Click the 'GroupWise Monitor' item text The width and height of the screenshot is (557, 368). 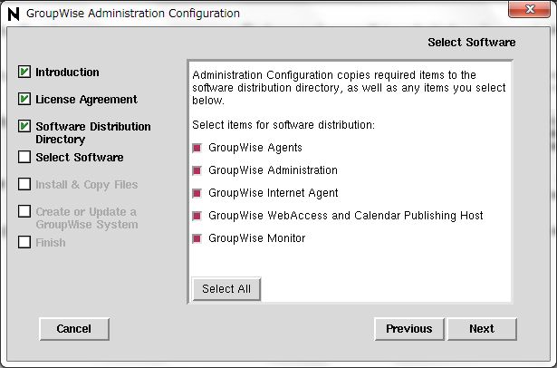pyautogui.click(x=257, y=238)
